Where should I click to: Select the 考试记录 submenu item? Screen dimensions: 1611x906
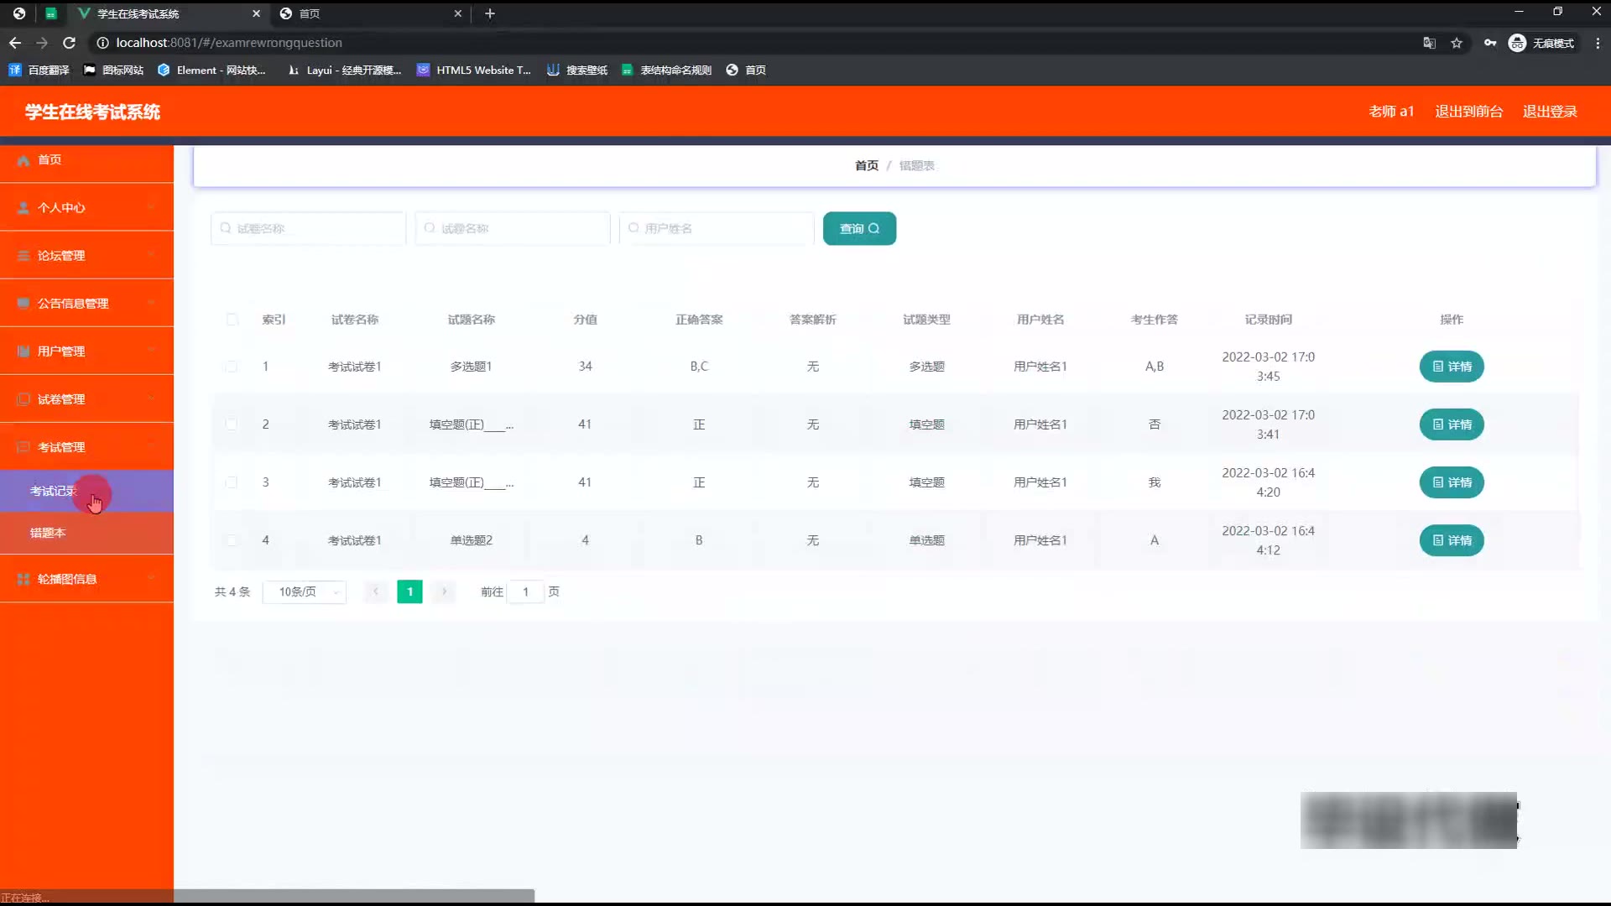(x=86, y=491)
